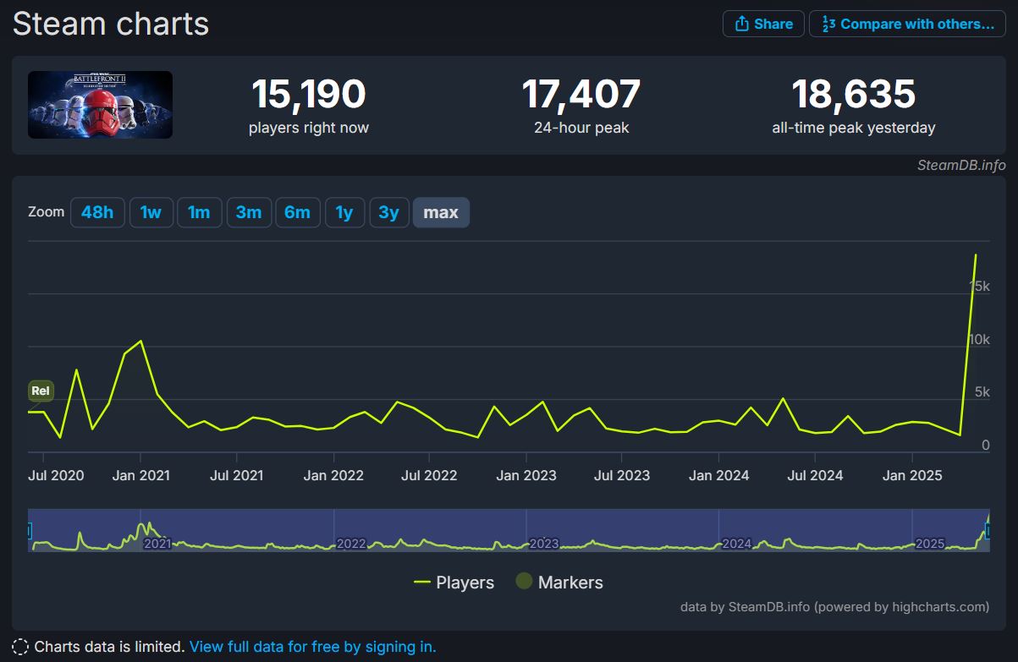Set zoom to 1m
The image size is (1018, 662).
click(x=199, y=212)
